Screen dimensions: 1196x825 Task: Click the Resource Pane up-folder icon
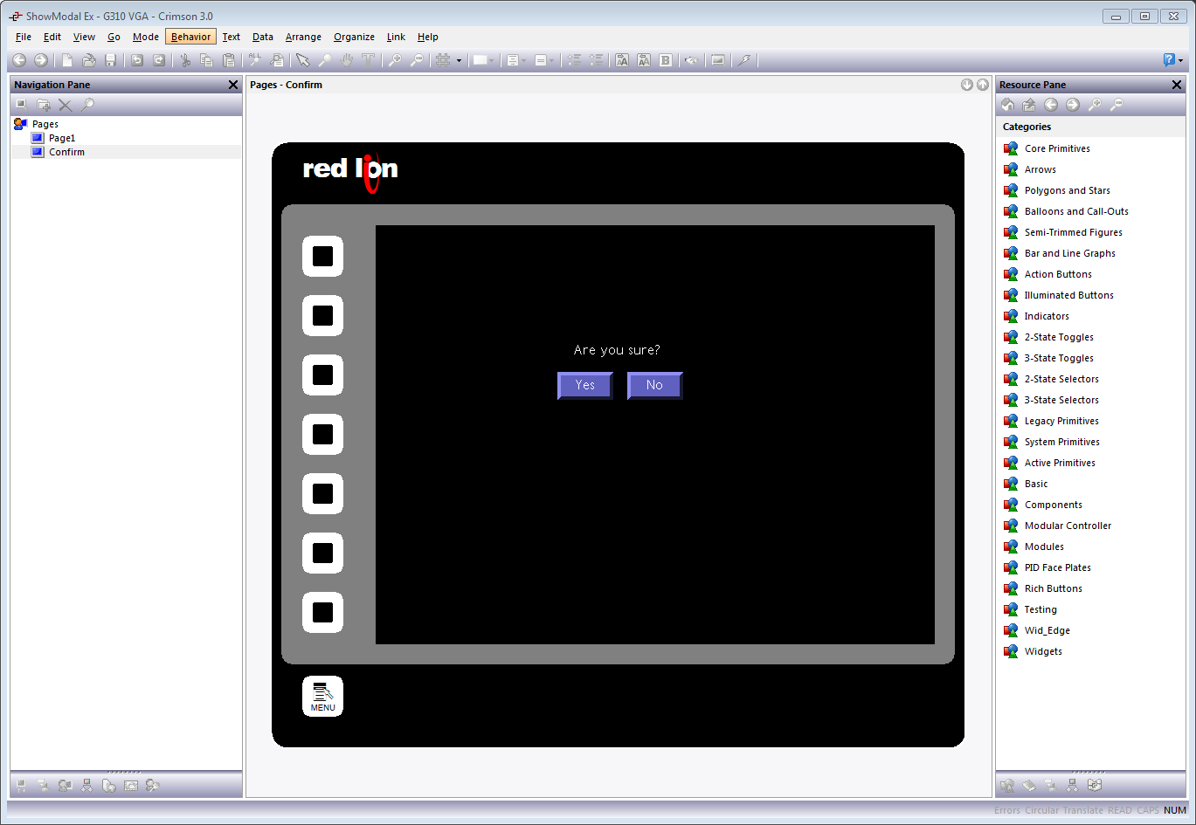pyautogui.click(x=1029, y=105)
